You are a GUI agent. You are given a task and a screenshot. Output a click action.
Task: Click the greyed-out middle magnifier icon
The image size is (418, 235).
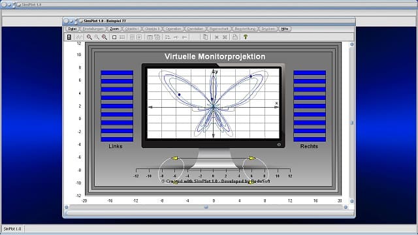(x=97, y=37)
